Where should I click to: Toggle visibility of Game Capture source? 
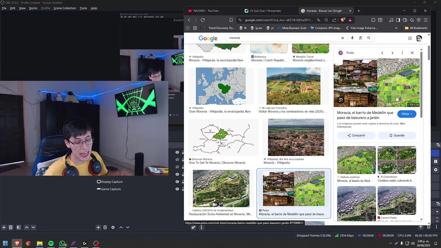tap(177, 189)
